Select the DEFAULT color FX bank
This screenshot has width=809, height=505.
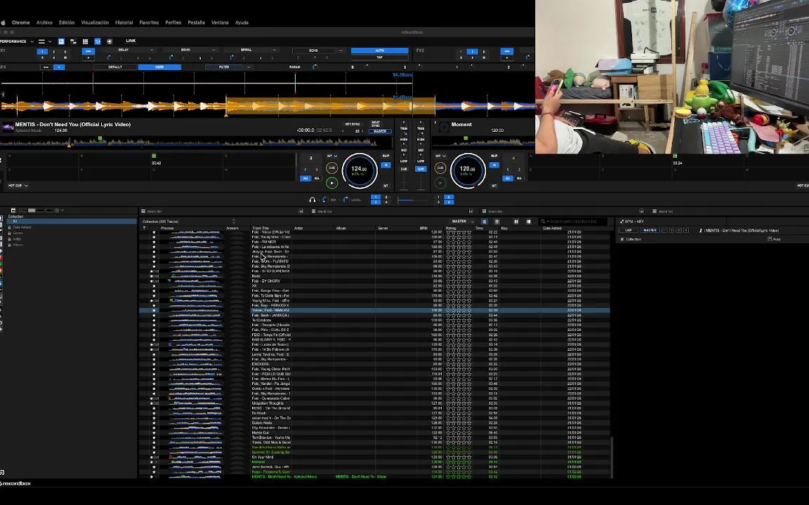tap(115, 67)
